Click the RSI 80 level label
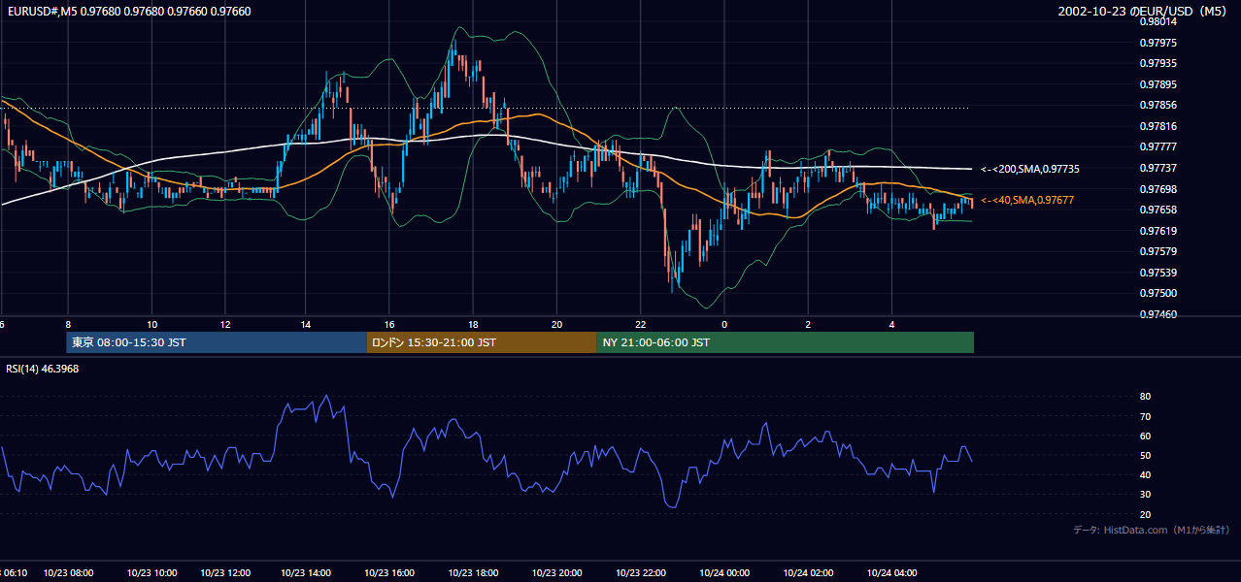The height and width of the screenshot is (582, 1241). [x=1146, y=397]
